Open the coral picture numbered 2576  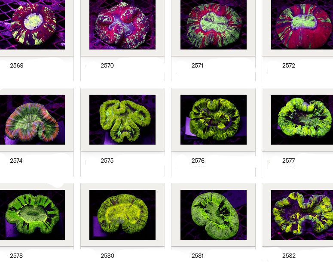click(x=214, y=120)
